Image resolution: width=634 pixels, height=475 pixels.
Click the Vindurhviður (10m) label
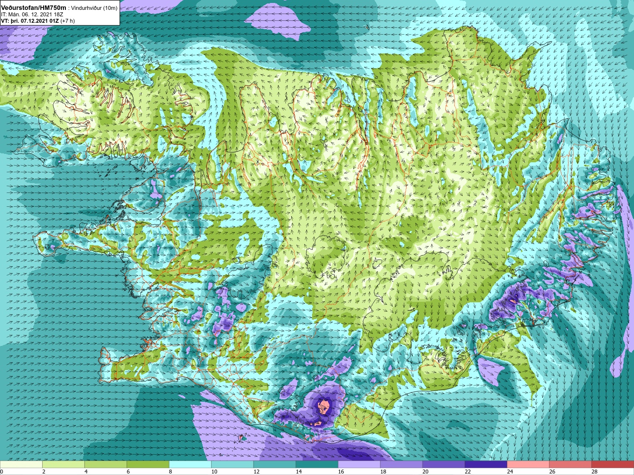click(x=94, y=8)
